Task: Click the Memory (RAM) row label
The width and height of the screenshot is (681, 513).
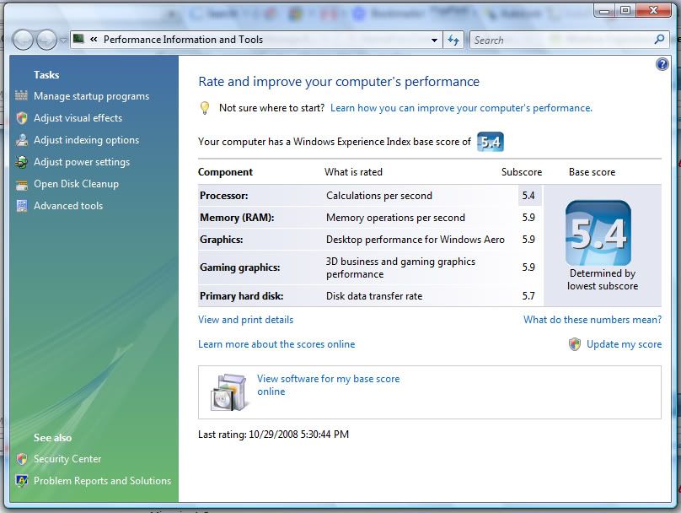Action: coord(237,218)
